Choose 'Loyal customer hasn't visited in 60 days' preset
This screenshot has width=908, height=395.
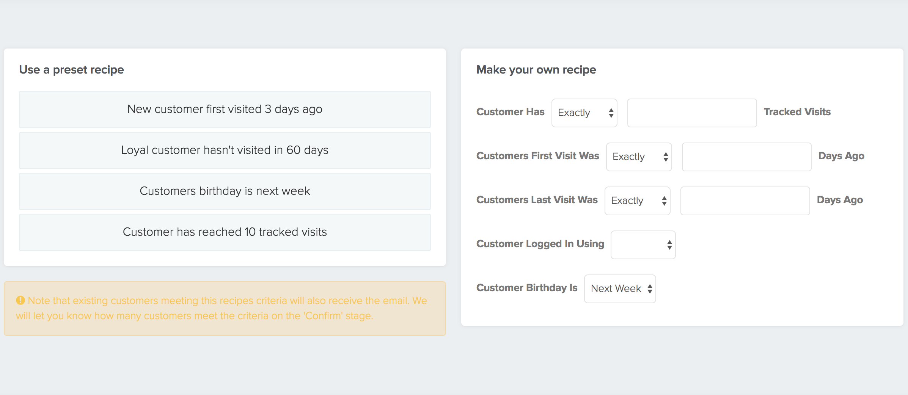(x=225, y=150)
